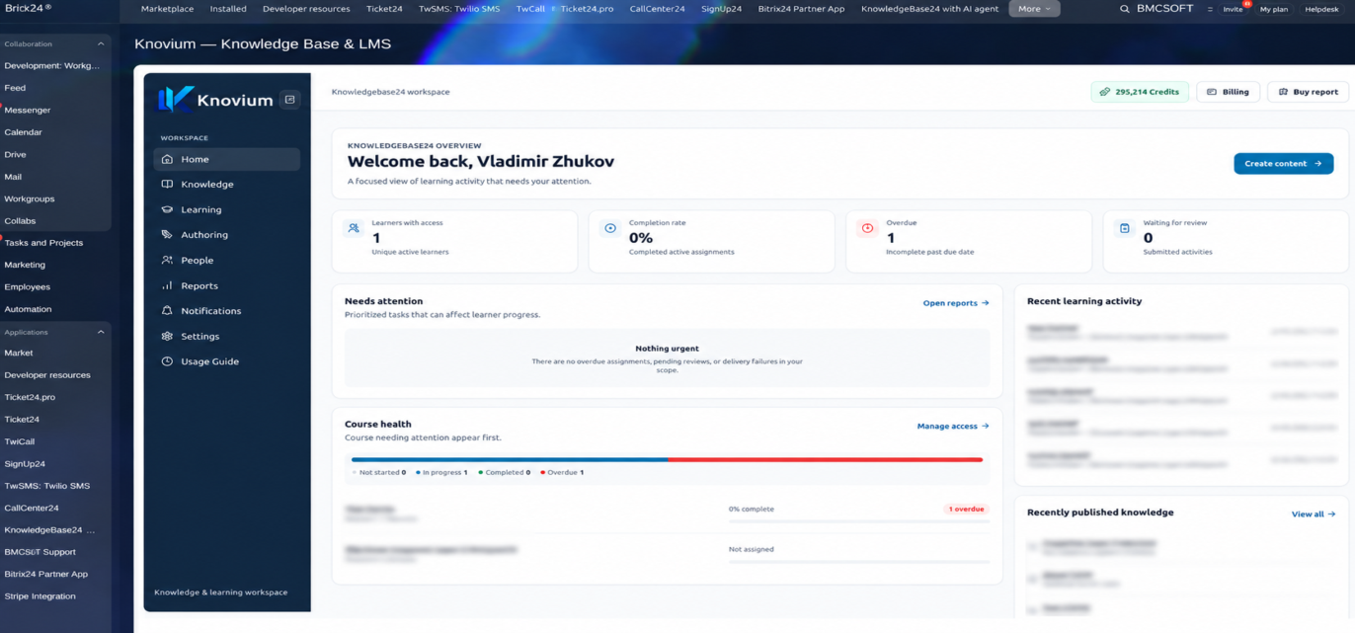Click the Knovium logo
Image resolution: width=1355 pixels, height=633 pixels.
[215, 99]
